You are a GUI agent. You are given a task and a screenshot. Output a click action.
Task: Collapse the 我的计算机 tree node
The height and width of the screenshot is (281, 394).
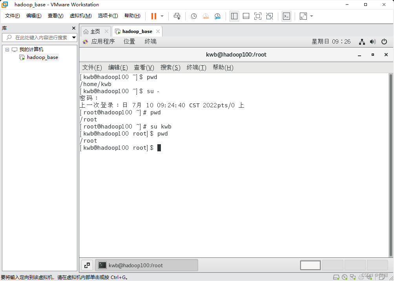point(7,50)
